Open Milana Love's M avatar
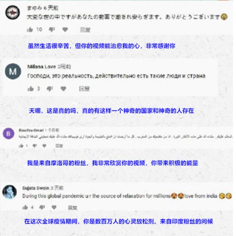Screen dimensions: 236x236 (x=13, y=71)
